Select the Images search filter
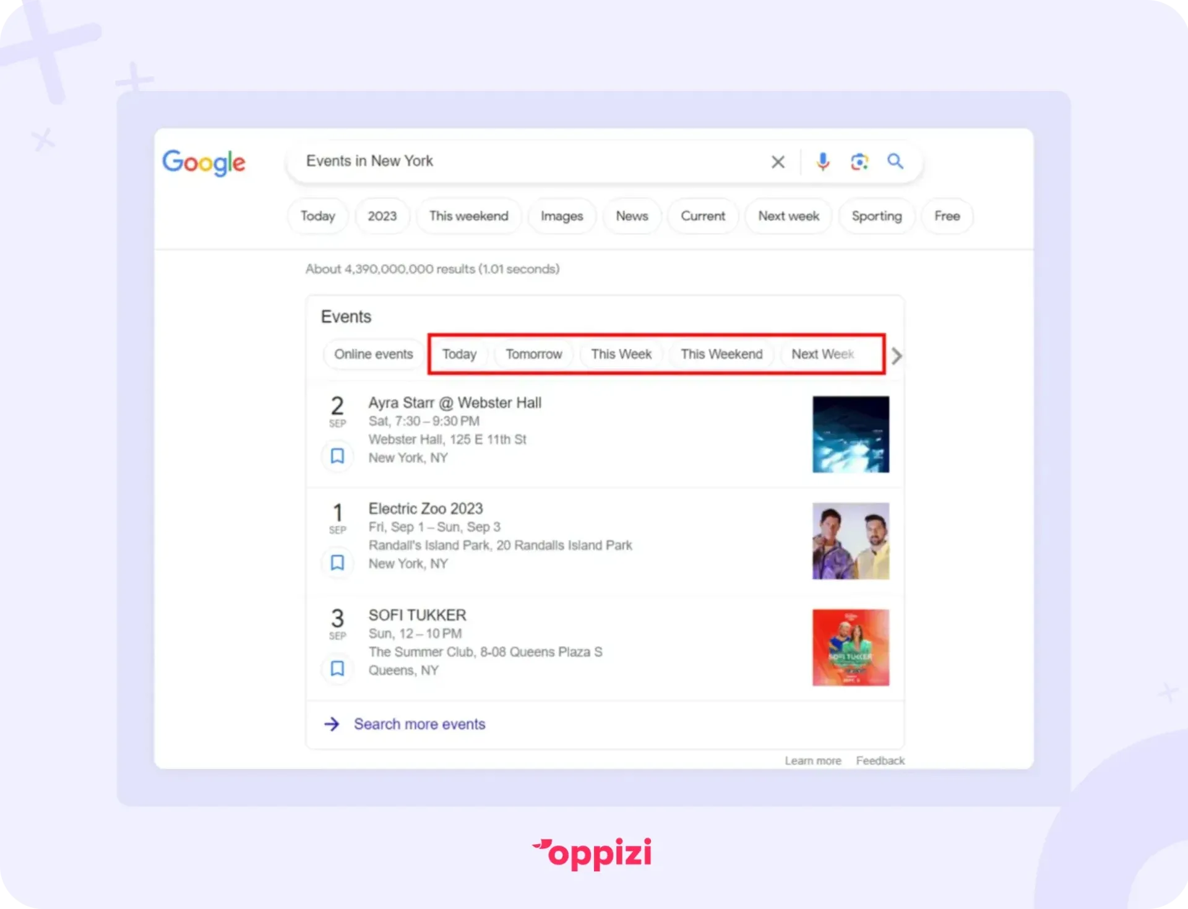The height and width of the screenshot is (909, 1188). 562,216
